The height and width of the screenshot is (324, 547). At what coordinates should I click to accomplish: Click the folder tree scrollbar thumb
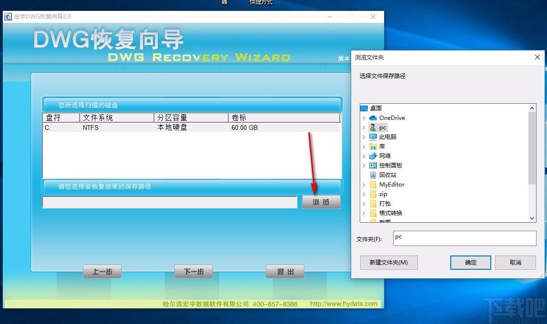(x=532, y=147)
